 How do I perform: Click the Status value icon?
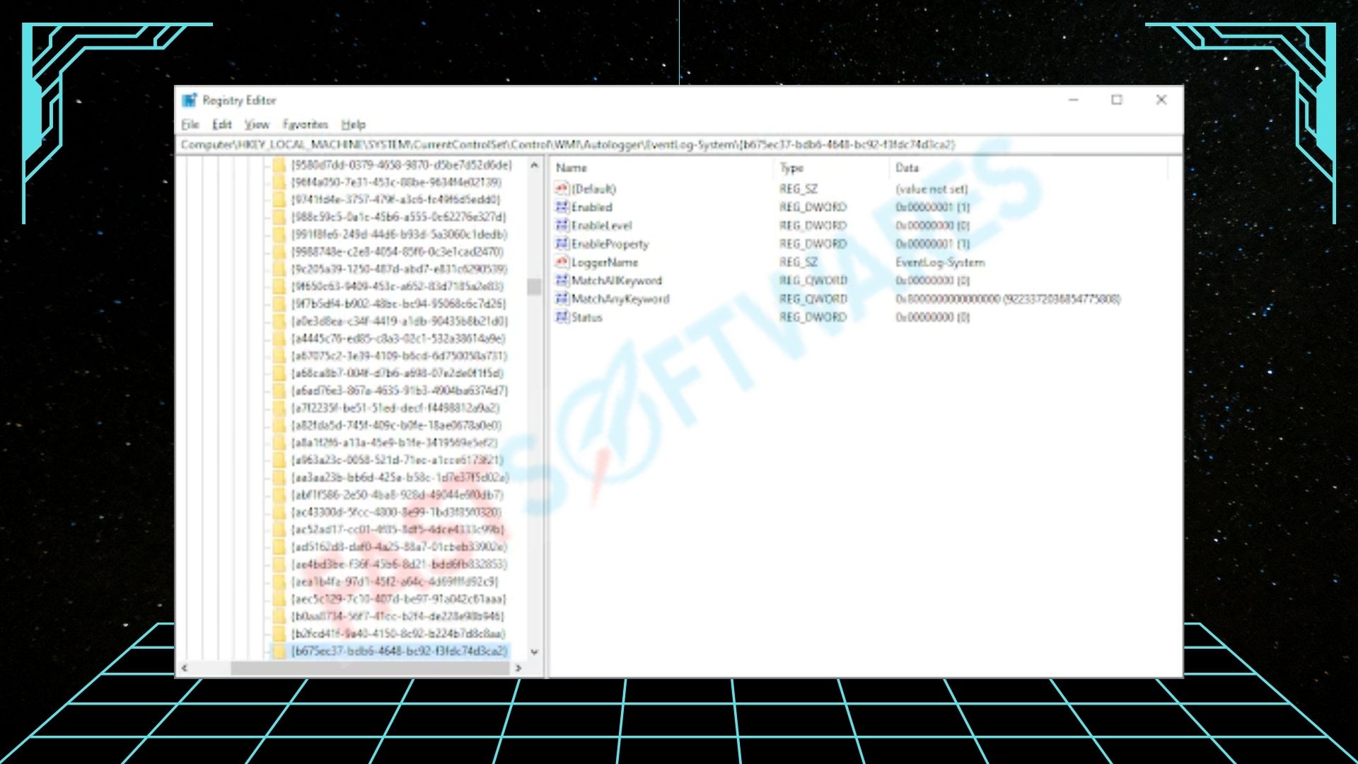[x=562, y=318]
